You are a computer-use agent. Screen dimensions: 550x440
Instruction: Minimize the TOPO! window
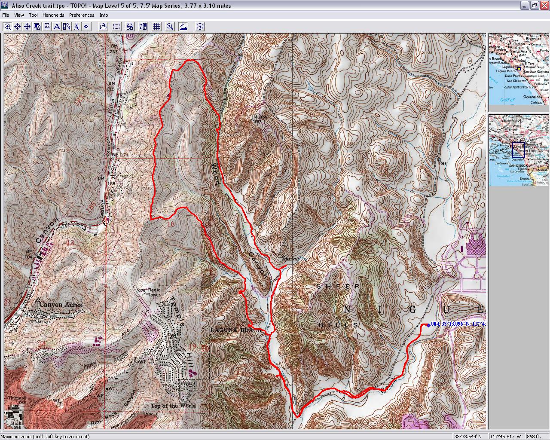pos(525,5)
